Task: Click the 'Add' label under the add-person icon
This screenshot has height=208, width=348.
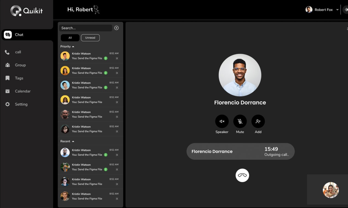Action: click(x=258, y=132)
